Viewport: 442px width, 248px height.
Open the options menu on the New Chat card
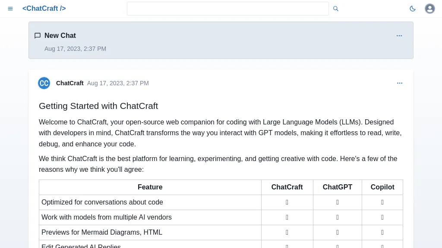click(x=399, y=36)
